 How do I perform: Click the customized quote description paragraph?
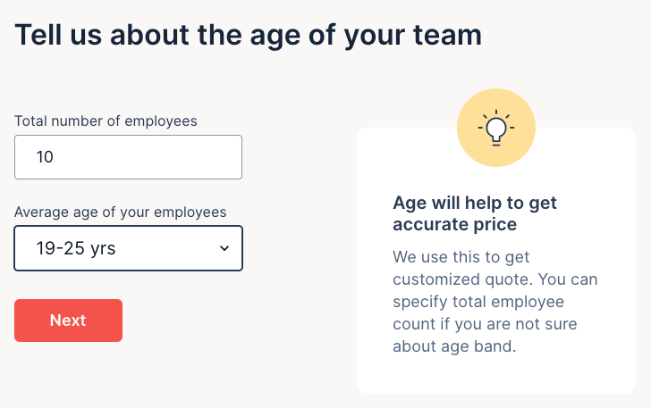(495, 301)
